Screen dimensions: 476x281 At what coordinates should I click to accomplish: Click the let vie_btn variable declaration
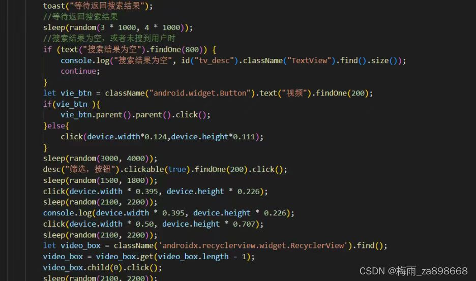pos(208,93)
